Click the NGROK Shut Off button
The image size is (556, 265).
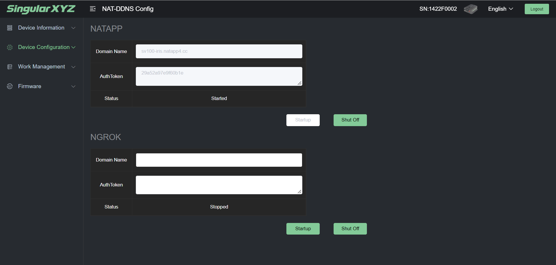pos(350,229)
